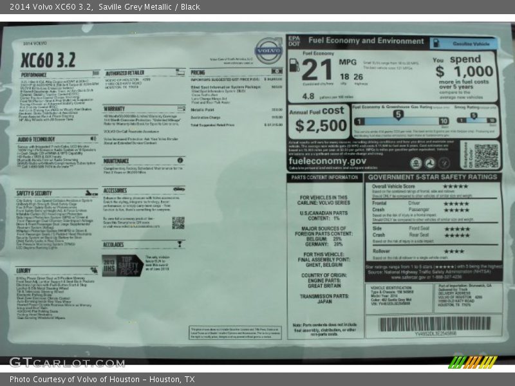This screenshot has height=386, width=515.
Task: Click 'U.S./CANADIAN PARTS CONTENT: 1%' text
Action: (x=324, y=216)
